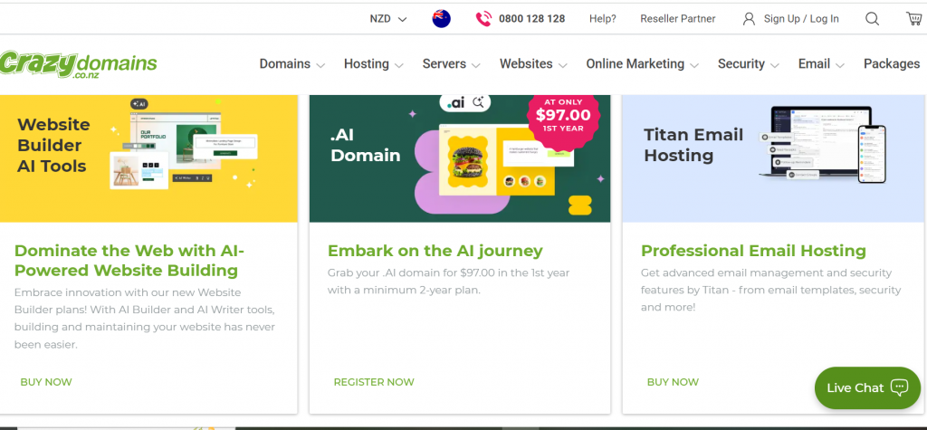Click BUY NOW under Professional Email Hosting
The width and height of the screenshot is (927, 430).
tap(673, 382)
